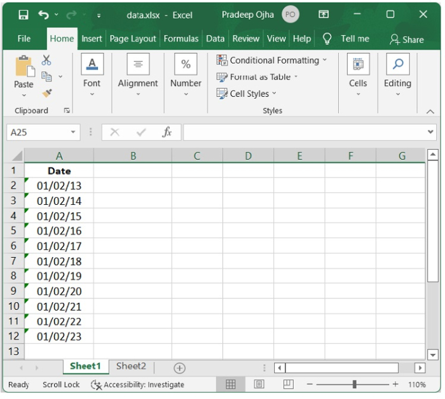Open the Clipboard pane launcher
This screenshot has height=399, width=445.
[x=67, y=110]
